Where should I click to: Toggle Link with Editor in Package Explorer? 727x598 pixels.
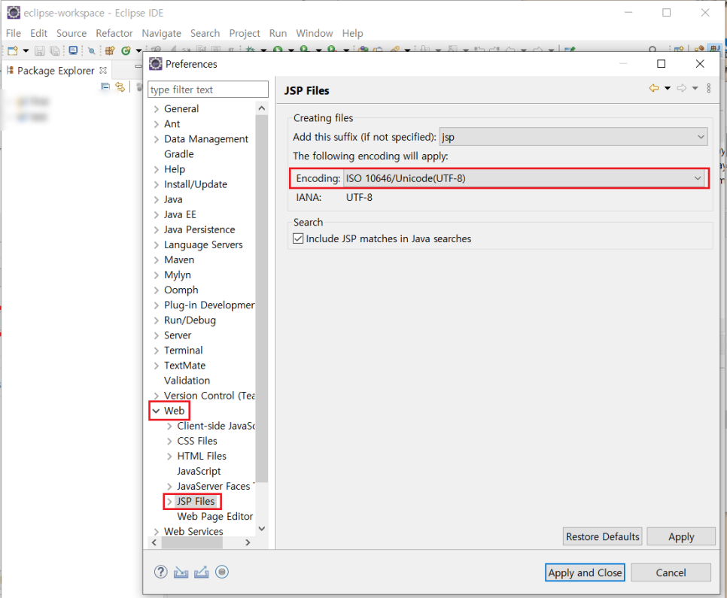tap(120, 87)
